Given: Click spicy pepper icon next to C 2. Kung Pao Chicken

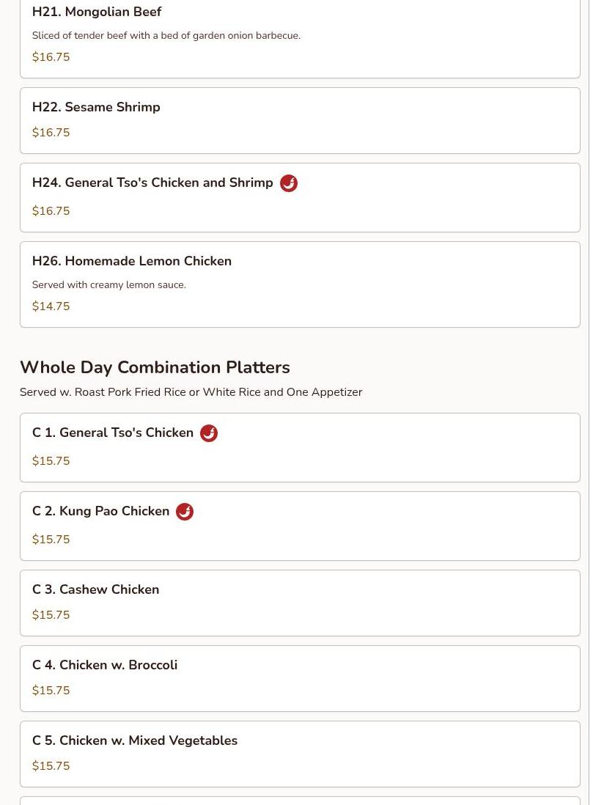Looking at the screenshot, I should 185,512.
